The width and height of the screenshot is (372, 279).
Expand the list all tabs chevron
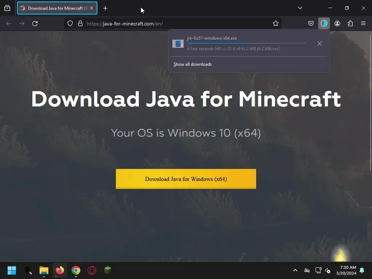(x=300, y=8)
